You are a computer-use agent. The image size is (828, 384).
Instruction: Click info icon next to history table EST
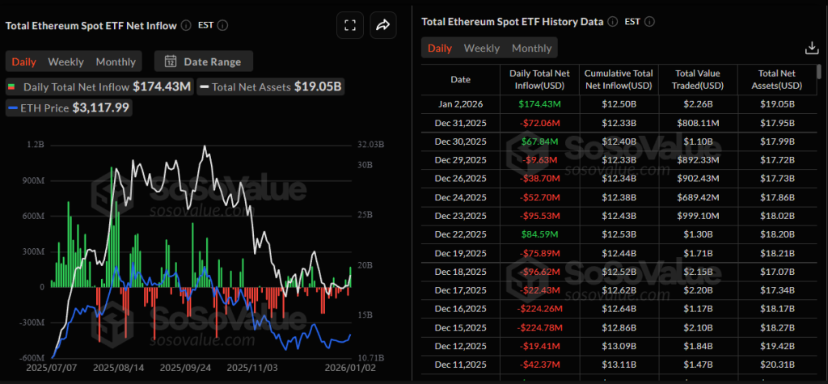click(x=650, y=22)
